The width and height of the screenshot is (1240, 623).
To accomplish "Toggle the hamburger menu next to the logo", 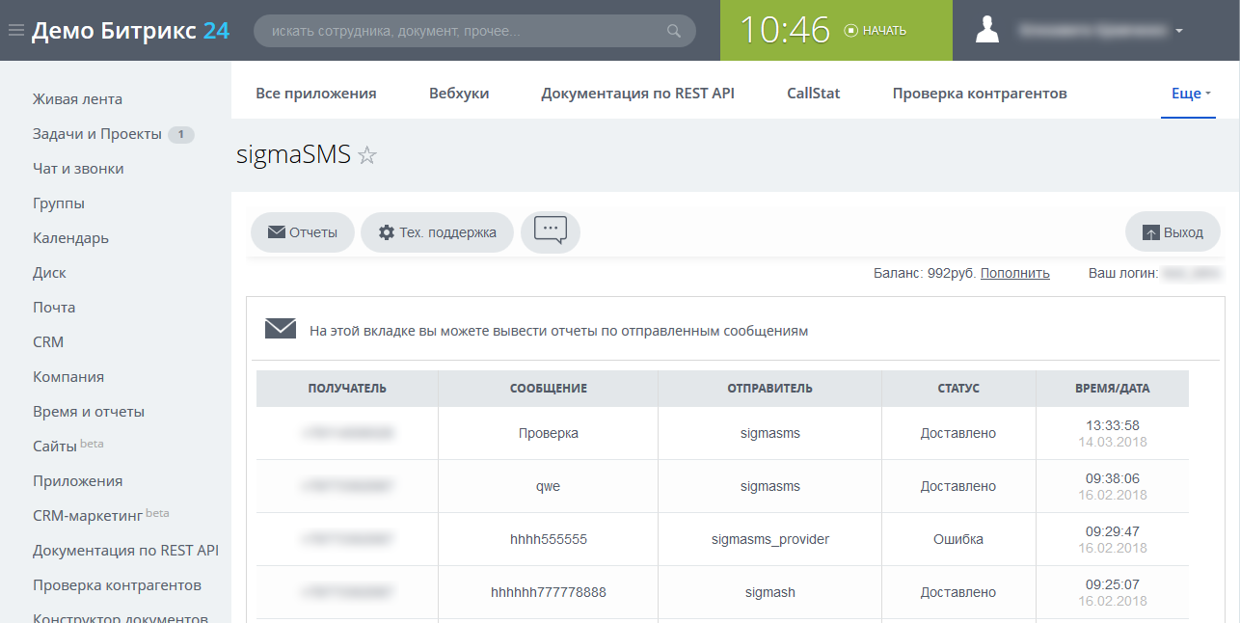I will point(15,30).
